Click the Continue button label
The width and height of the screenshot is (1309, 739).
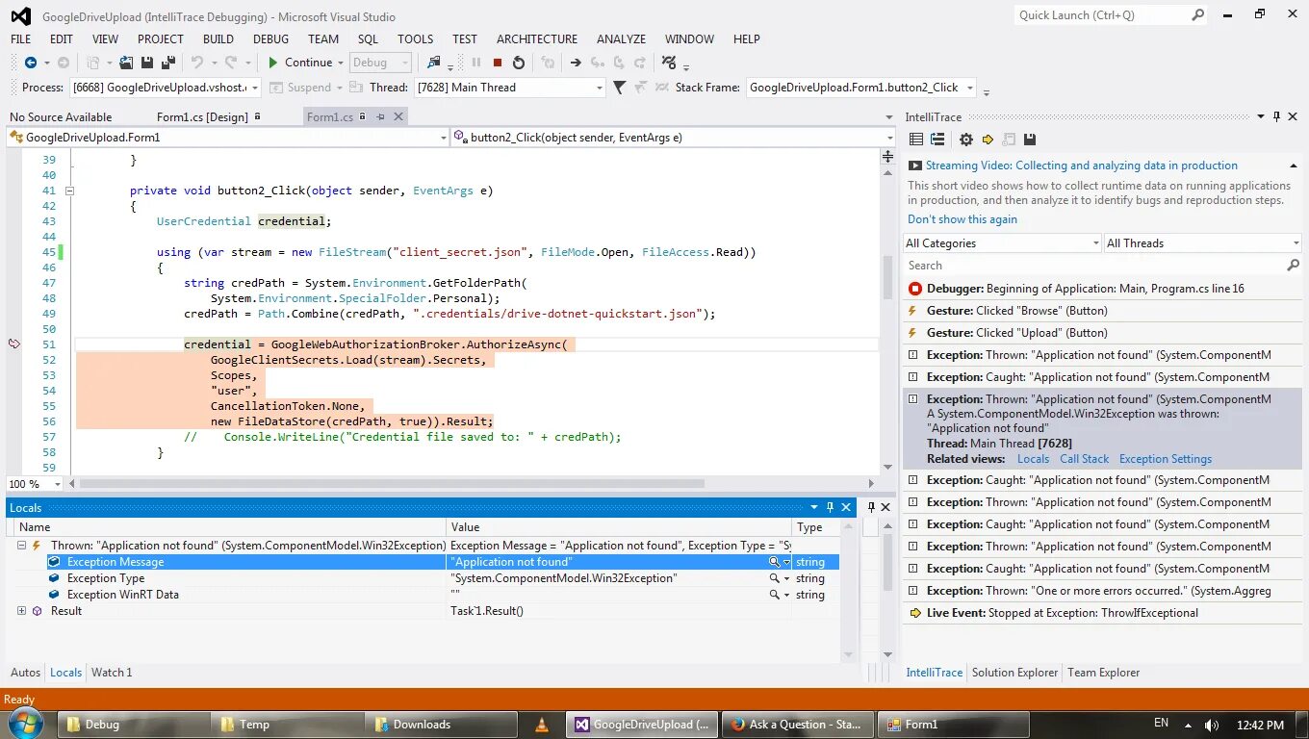[309, 63]
